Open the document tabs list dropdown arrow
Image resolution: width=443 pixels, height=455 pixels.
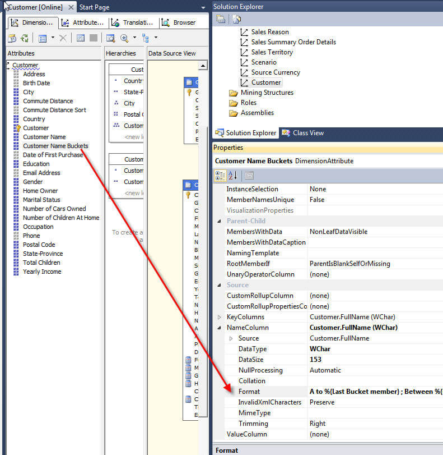[x=203, y=7]
